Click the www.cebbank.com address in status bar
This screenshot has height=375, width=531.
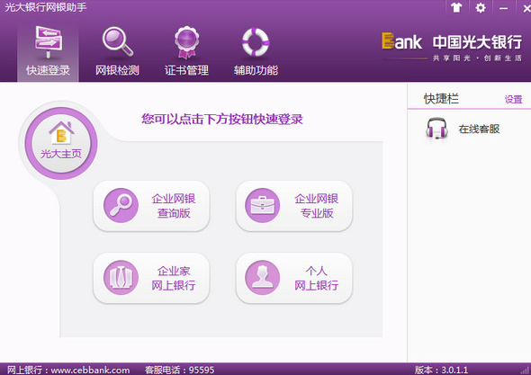coord(90,370)
